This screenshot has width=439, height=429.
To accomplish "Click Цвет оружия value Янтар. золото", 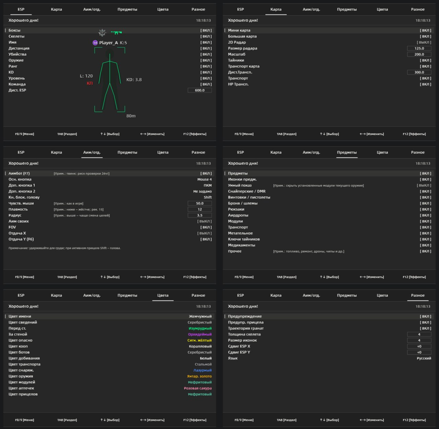I will pos(199,377).
